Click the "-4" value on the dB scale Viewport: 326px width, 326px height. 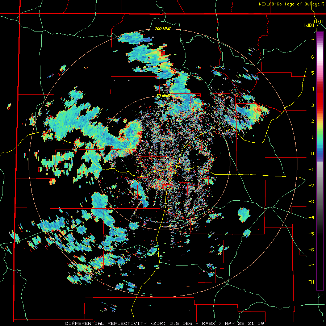311,218
